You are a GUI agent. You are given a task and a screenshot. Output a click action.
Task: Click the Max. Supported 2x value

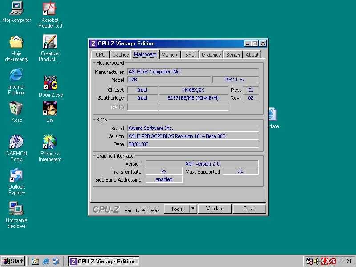coord(241,171)
